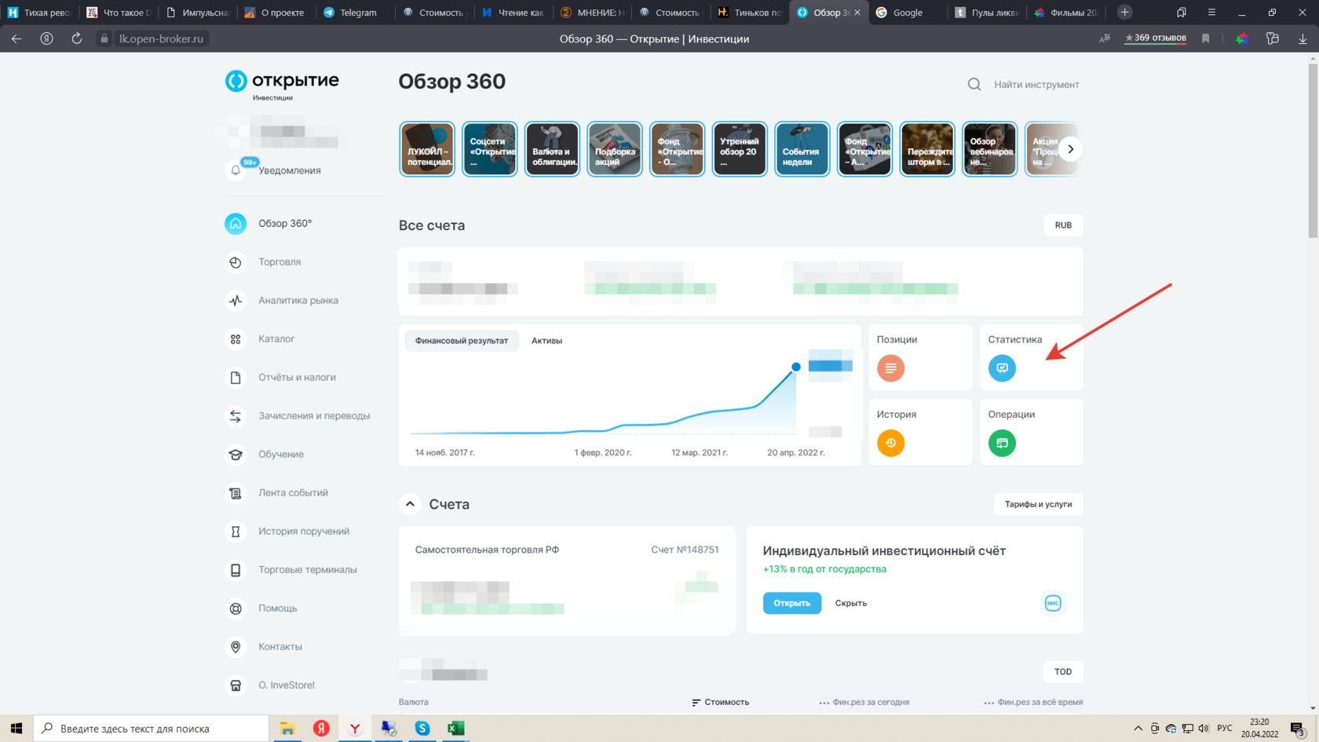Open the browser downloads icon
This screenshot has height=742, width=1319.
pyautogui.click(x=1303, y=38)
